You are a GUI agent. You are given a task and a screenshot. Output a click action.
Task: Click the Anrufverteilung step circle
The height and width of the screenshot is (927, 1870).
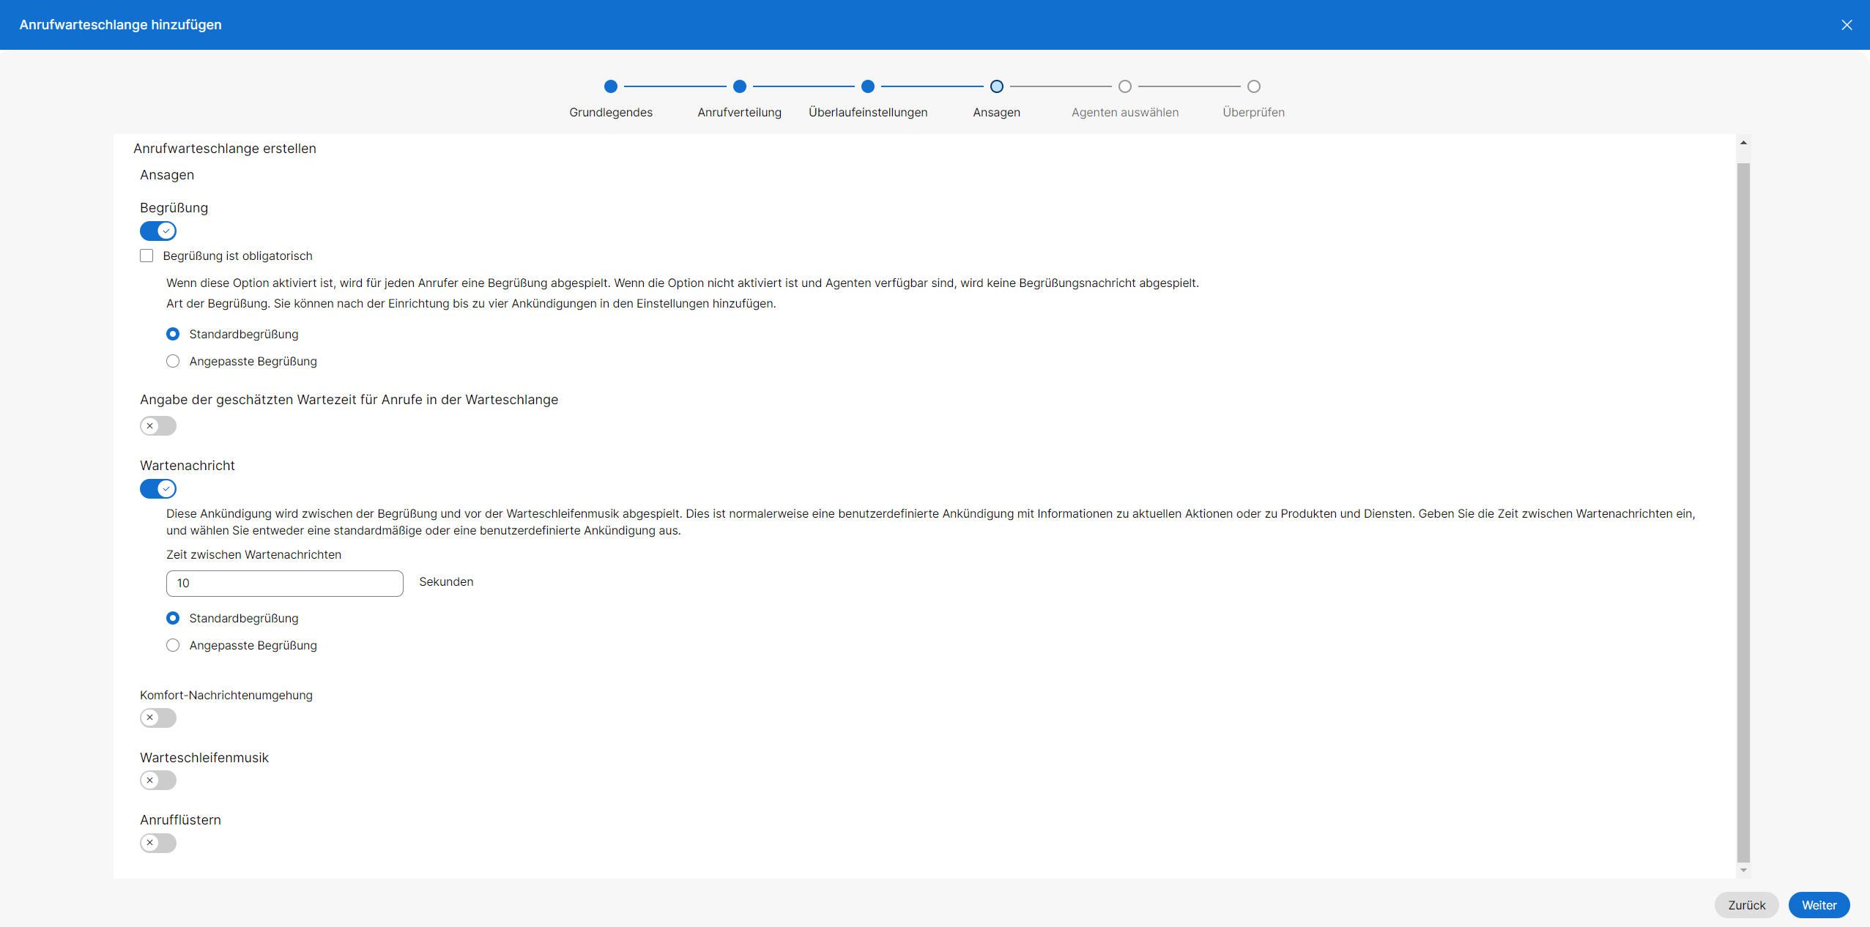tap(739, 86)
